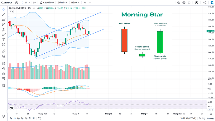Open the Hồ sơ dropdown menu
Viewport: 215px width, 121px height.
75,2
